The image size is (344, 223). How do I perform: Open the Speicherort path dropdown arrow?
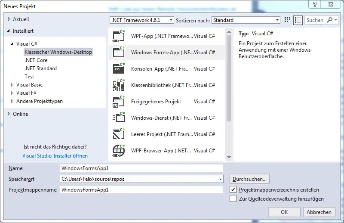point(221,179)
